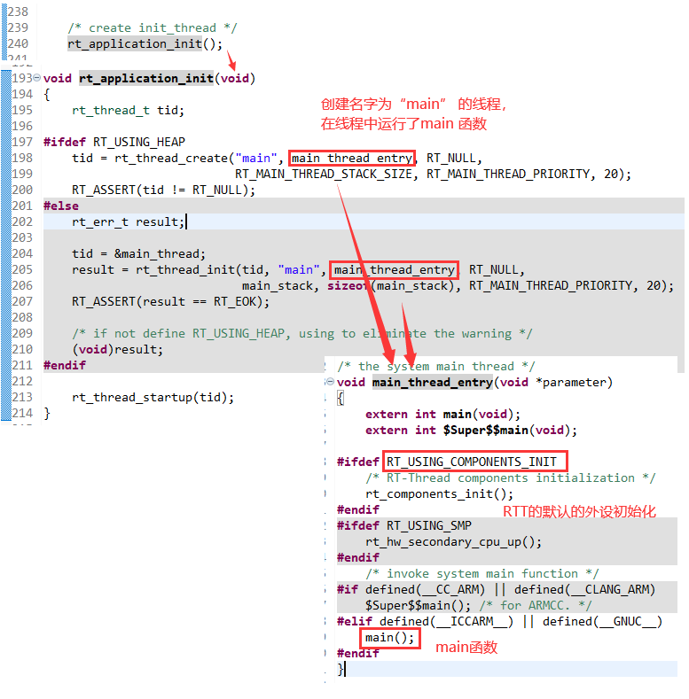Screen dimensions: 689x699
Task: Click RT_USING_COMPONENTS_INIT macro name
Action: pos(472,462)
